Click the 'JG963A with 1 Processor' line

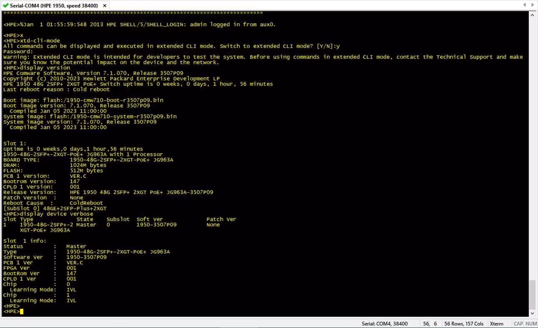(83, 154)
